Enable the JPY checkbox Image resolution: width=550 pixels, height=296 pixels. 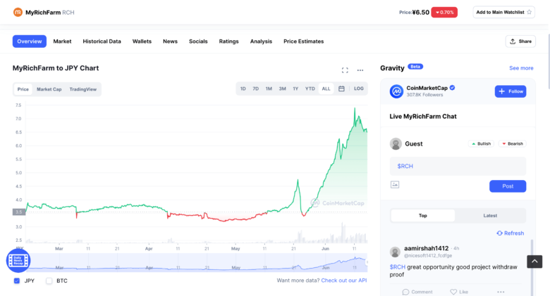pyautogui.click(x=17, y=281)
